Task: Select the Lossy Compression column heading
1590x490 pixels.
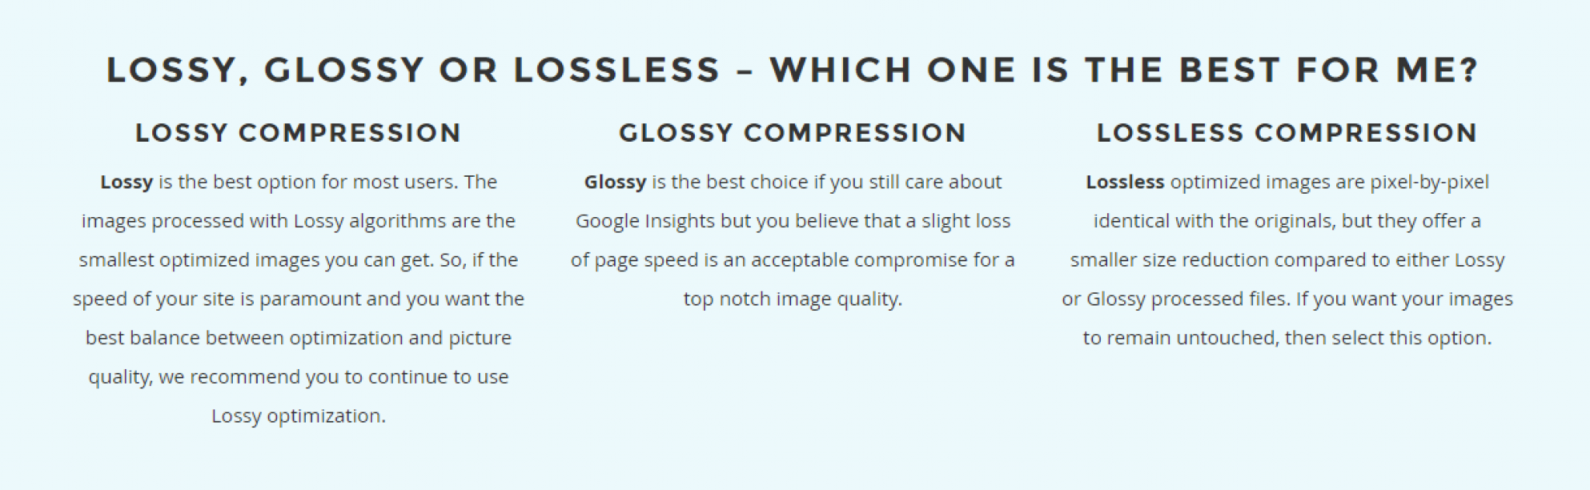Action: coord(299,133)
